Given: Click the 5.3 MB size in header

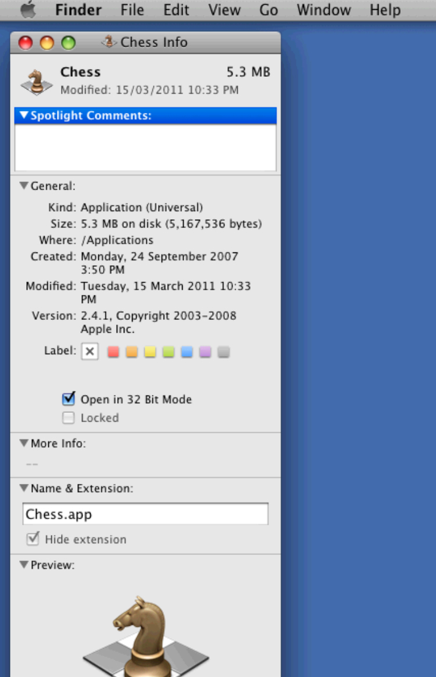Looking at the screenshot, I should (x=248, y=72).
